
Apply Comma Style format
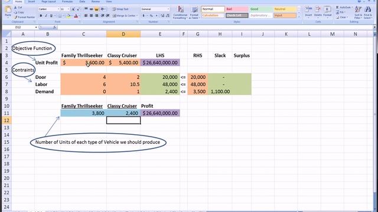[x=157, y=16]
